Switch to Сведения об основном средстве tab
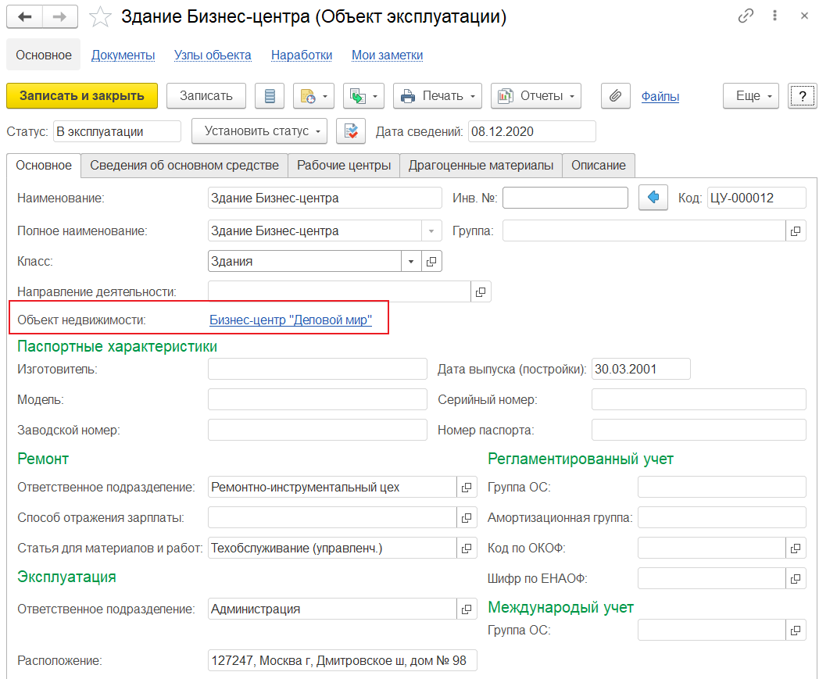 pos(184,165)
